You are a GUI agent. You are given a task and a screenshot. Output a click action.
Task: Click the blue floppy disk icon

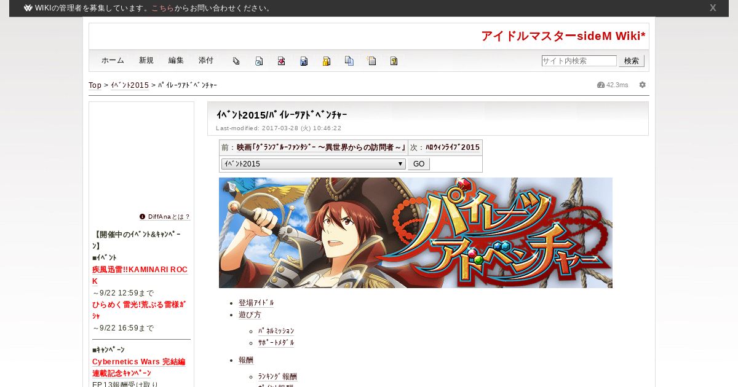pyautogui.click(x=304, y=61)
